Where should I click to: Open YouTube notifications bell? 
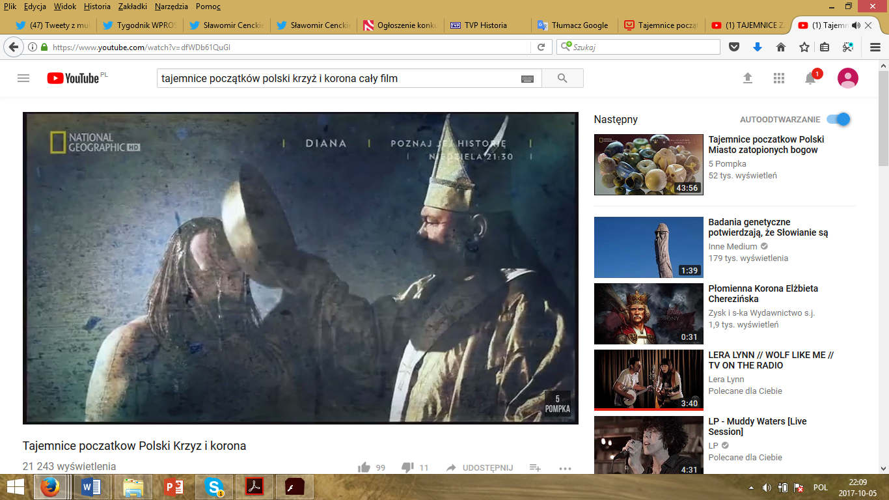(810, 78)
